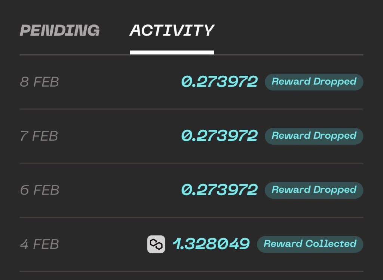This screenshot has width=383, height=280.
Task: Click the Reward Collected badge
Action: [310, 244]
